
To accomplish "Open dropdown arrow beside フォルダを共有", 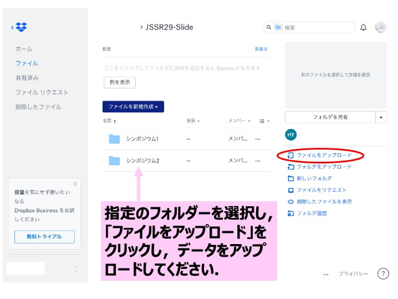I will 381,117.
